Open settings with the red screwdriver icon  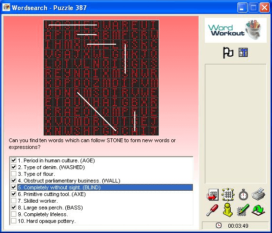[213, 210]
